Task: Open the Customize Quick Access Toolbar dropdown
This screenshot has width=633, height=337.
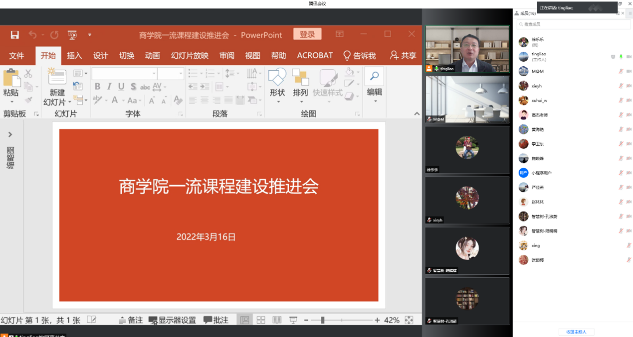Action: pos(90,35)
